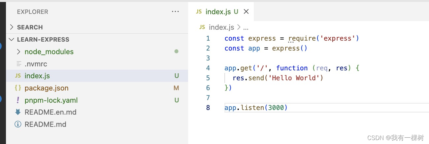Click the function keyword on line 4
This screenshot has width=429, height=144.
[x=292, y=68]
